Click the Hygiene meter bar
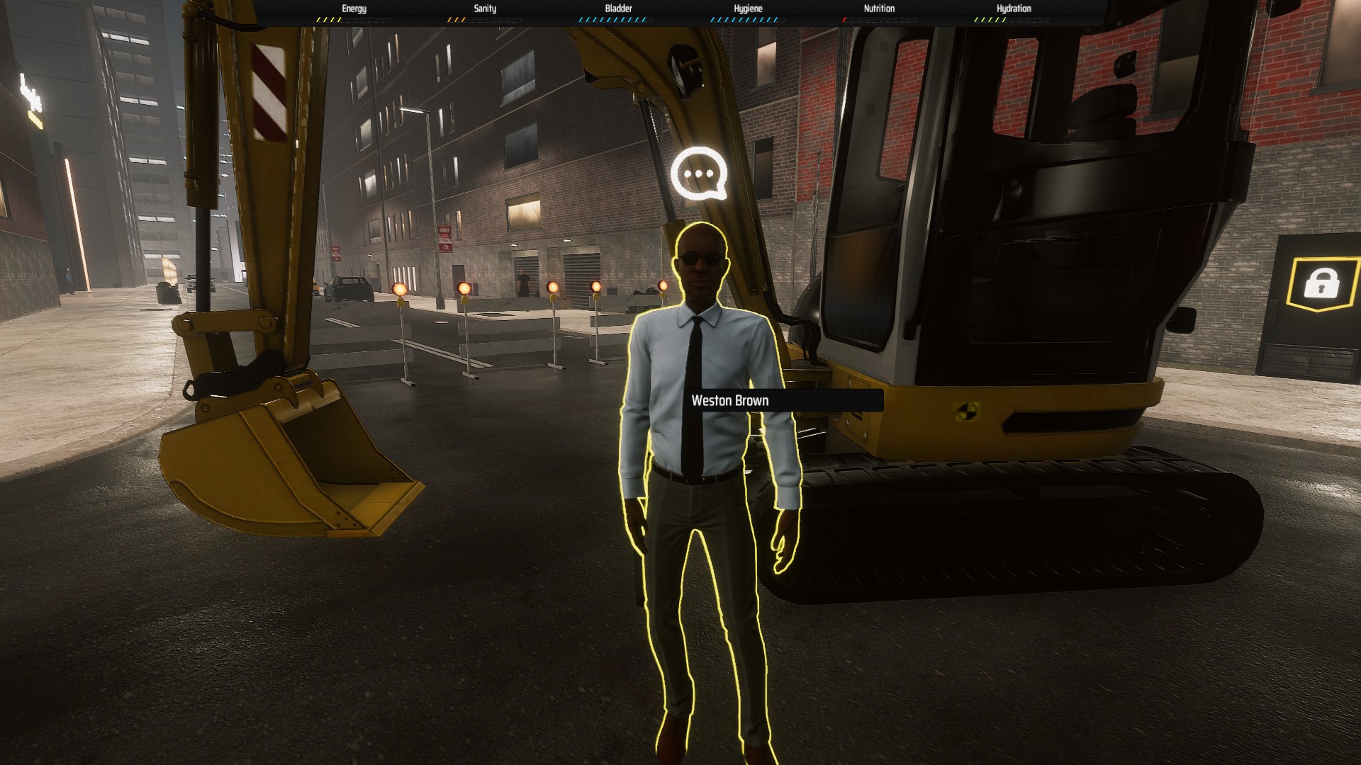Screen dimensions: 1361x765 [x=748, y=20]
